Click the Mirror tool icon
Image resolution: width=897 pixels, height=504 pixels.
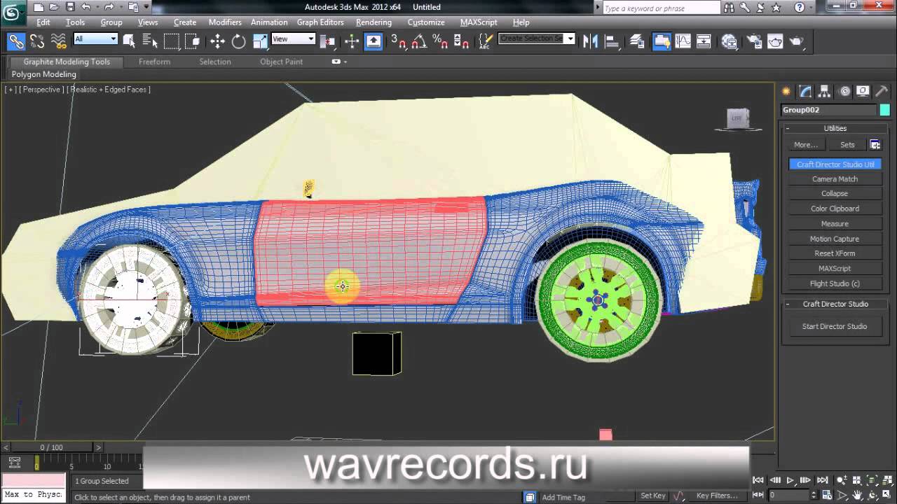(590, 41)
